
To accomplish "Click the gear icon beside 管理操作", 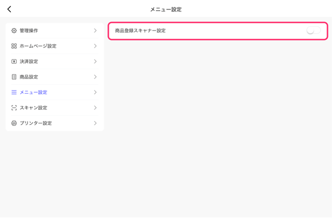I will (14, 30).
